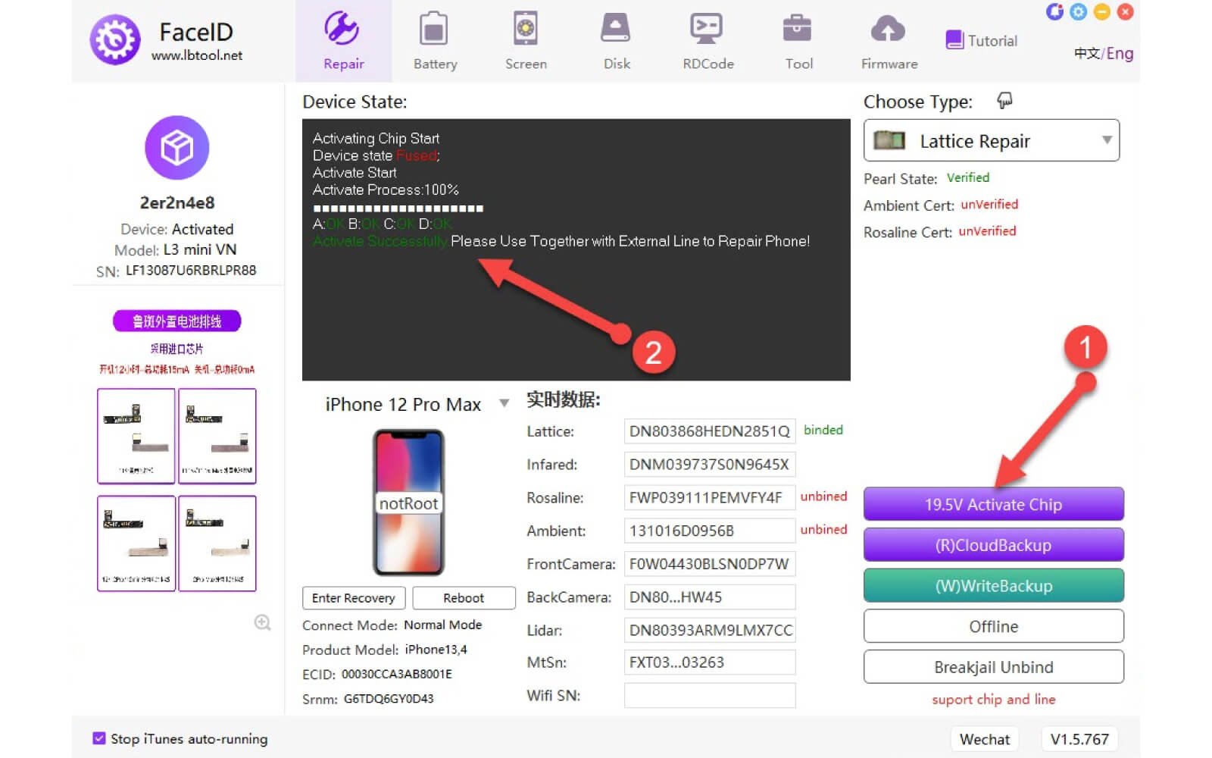Click the SN value LF13087U6RBRLPR88
Screen dimensions: 1212x758
(x=191, y=271)
